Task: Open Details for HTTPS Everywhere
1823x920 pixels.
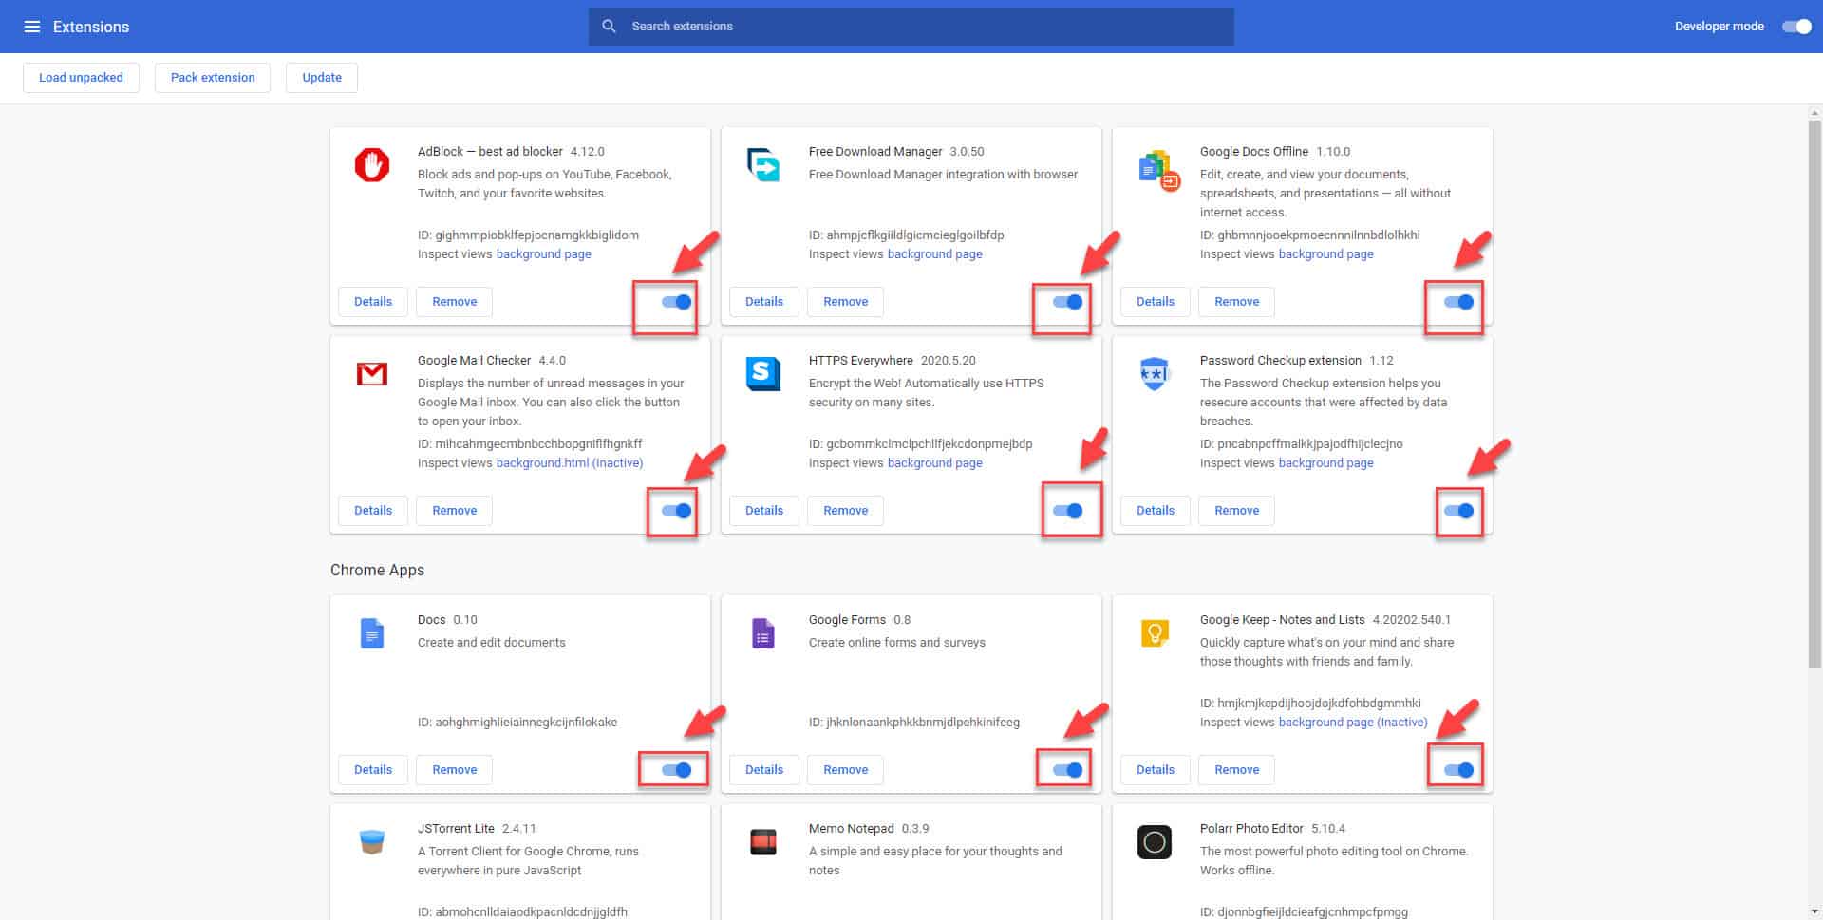Action: [764, 511]
